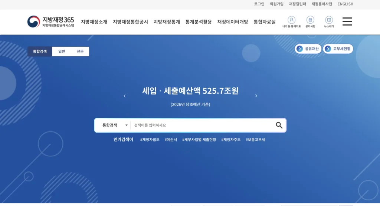Screen dimensions: 380x206
Task: Click the magnifier search icon
Action: (x=279, y=125)
